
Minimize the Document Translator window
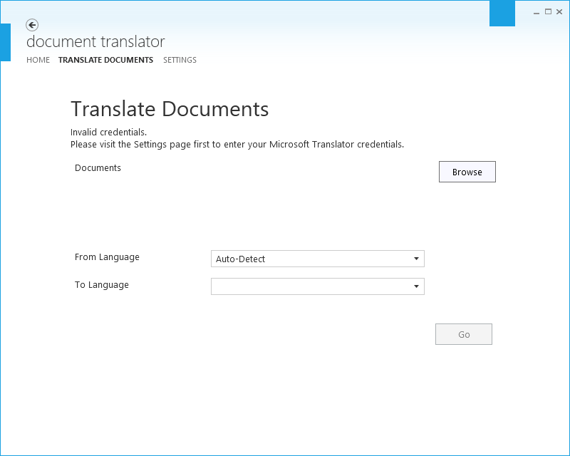pos(537,11)
